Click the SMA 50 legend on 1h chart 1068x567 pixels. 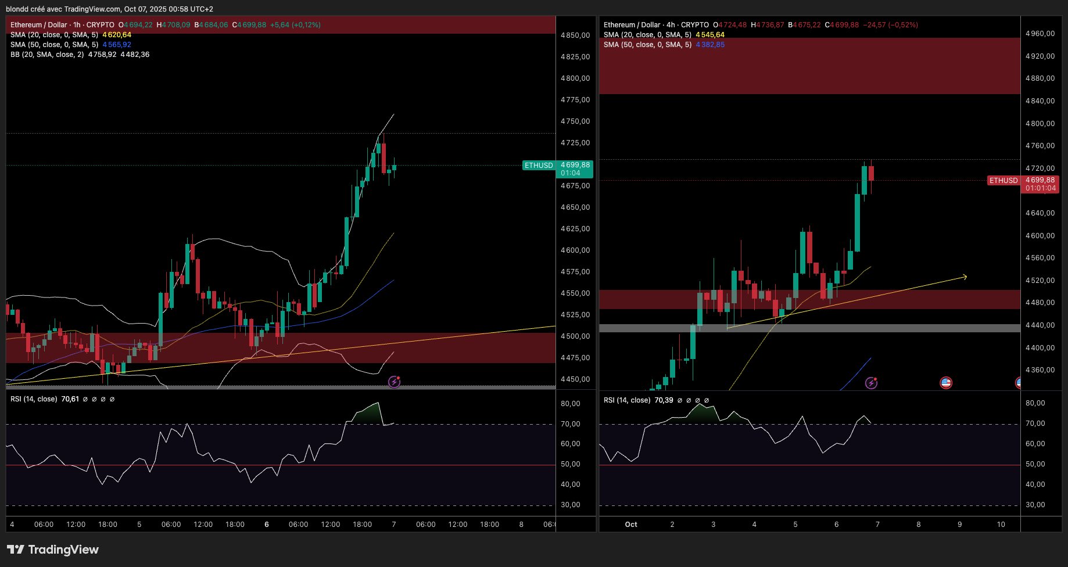click(71, 45)
